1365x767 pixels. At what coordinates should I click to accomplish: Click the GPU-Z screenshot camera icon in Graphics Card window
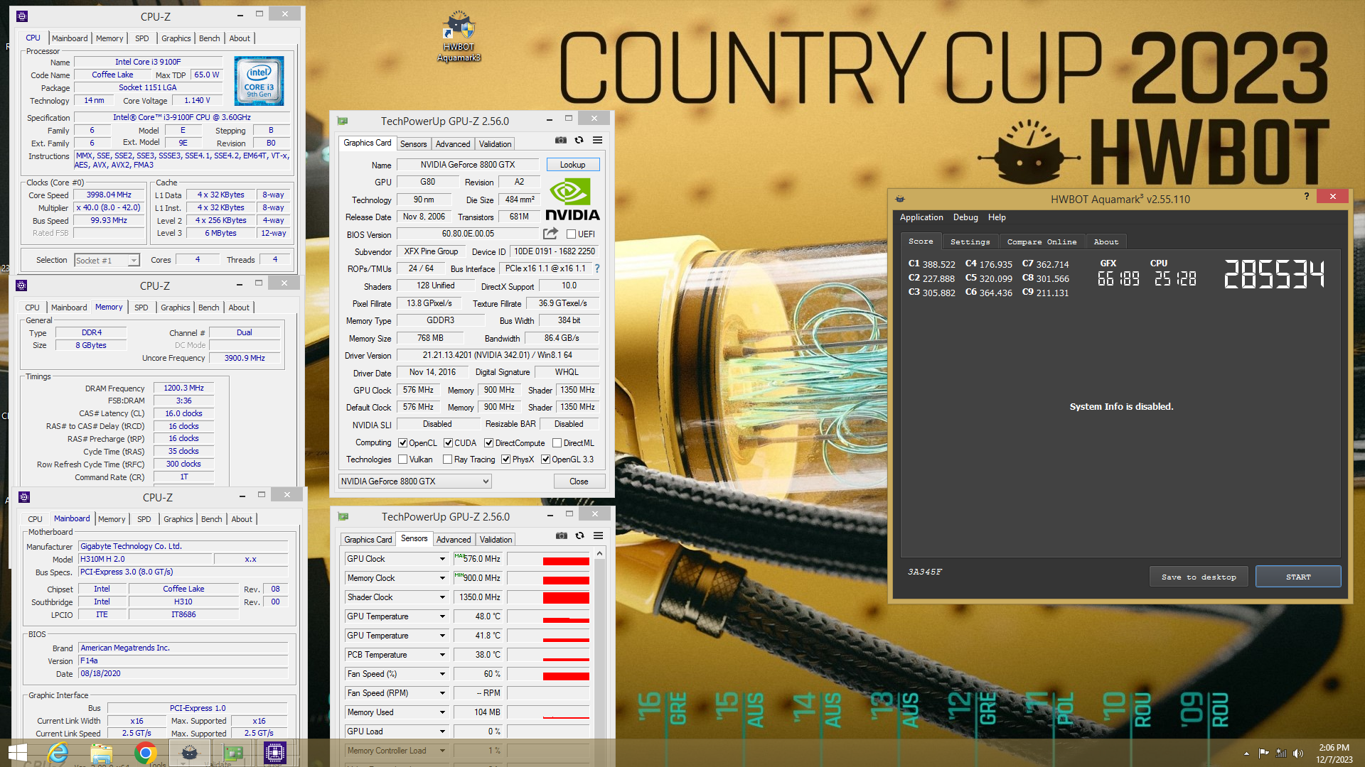coord(561,141)
